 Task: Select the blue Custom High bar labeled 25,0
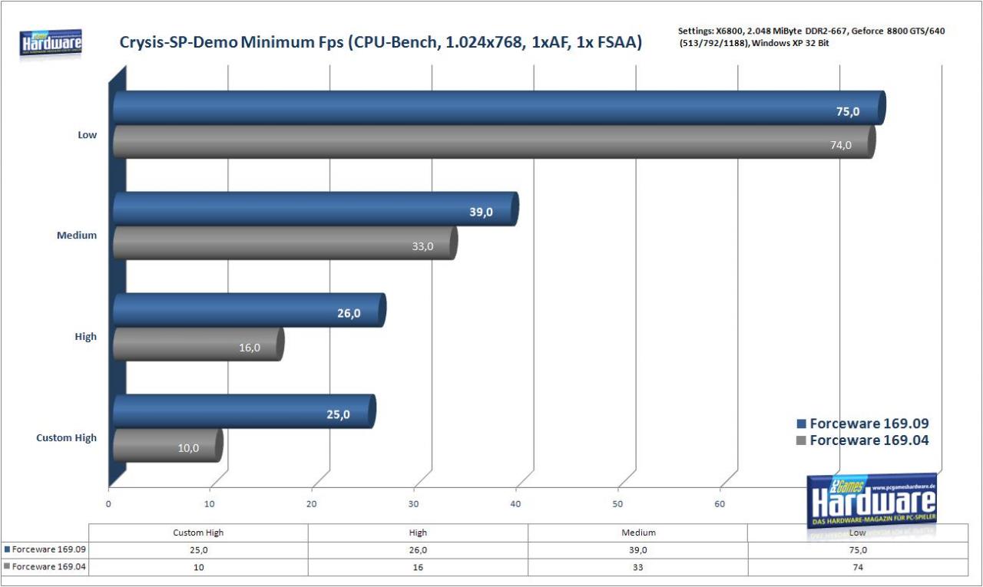[x=244, y=411]
